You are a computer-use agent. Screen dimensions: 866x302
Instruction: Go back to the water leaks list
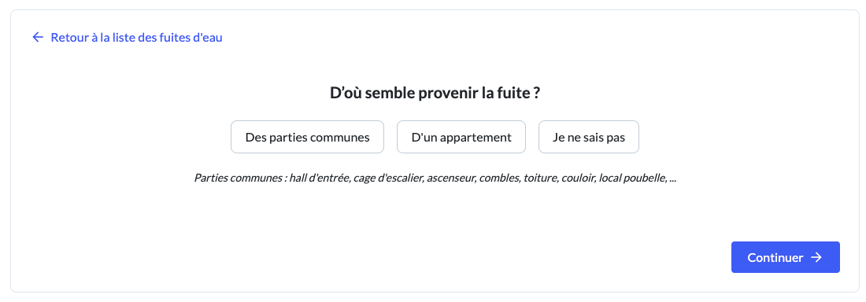[128, 38]
